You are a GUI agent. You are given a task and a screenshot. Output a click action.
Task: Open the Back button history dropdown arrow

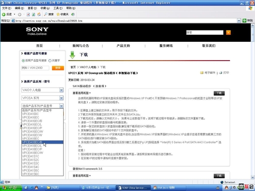(x=14, y=14)
